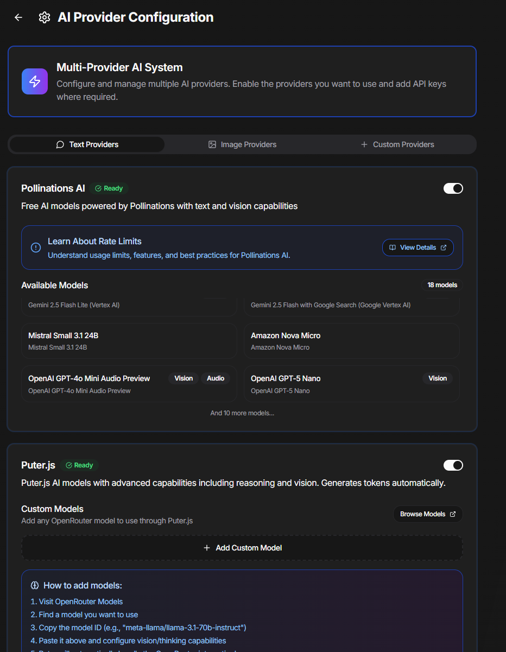Click the Visit OpenRouter Models step link
506x652 pixels.
[77, 602]
